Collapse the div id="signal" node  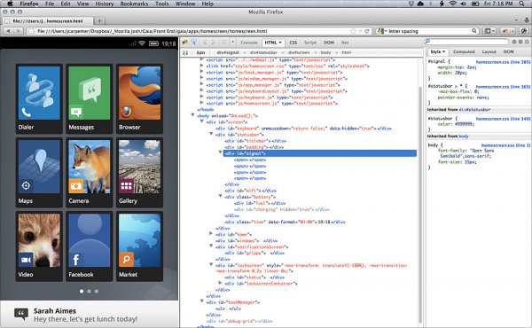click(x=220, y=152)
